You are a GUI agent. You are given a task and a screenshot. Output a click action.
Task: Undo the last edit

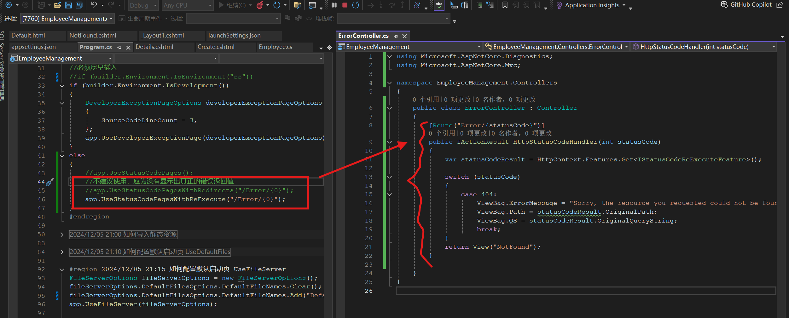coord(94,5)
